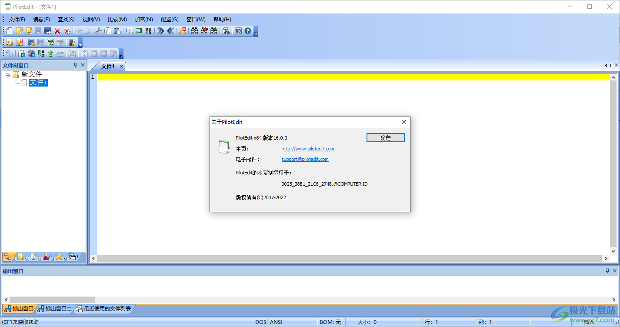Click the left double-chevron unindent icon
The width and height of the screenshot is (620, 327).
pos(170,31)
